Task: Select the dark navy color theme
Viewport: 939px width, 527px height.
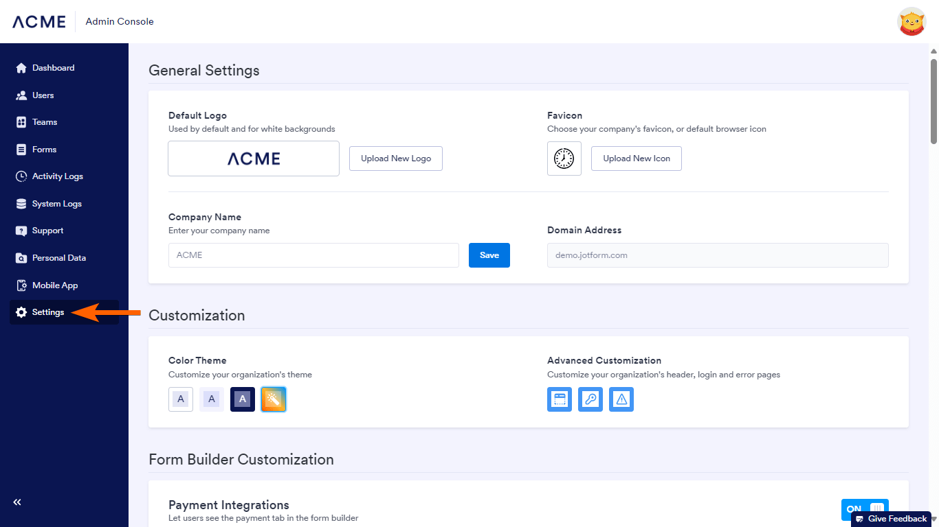Action: (243, 399)
